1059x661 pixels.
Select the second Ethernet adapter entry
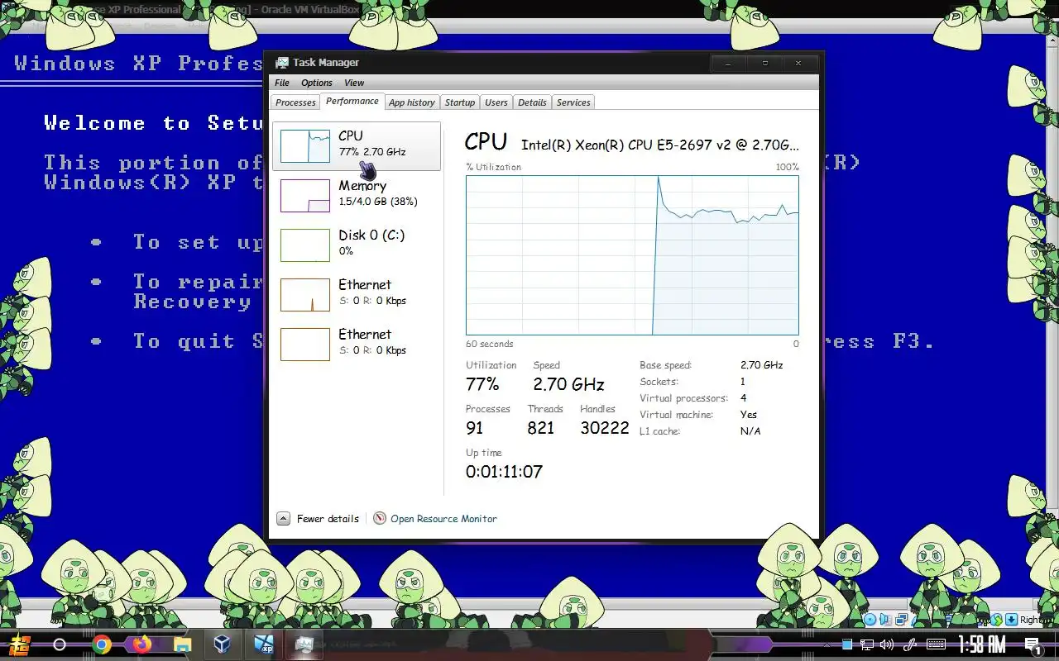click(357, 344)
